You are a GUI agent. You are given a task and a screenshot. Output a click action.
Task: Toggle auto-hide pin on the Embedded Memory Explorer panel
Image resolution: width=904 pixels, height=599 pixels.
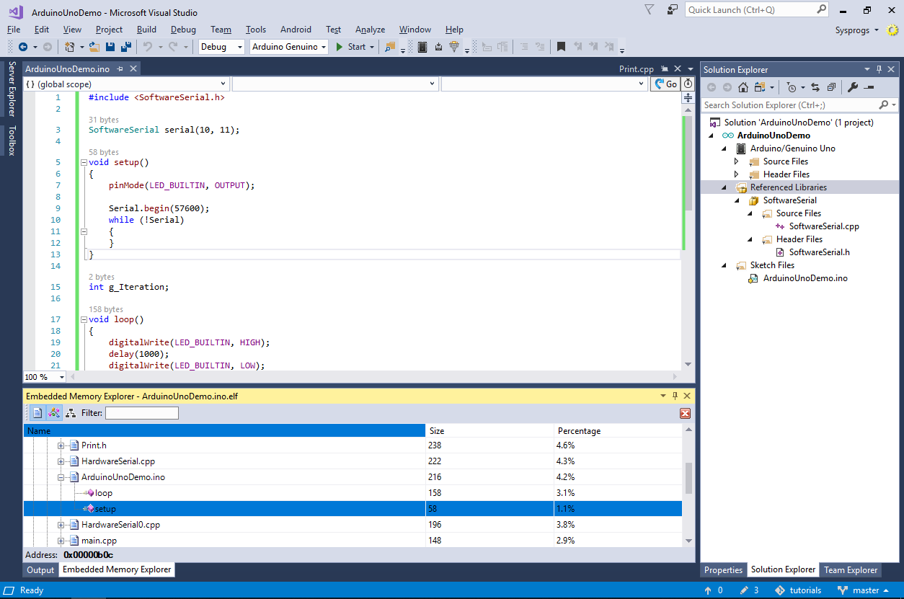point(675,396)
